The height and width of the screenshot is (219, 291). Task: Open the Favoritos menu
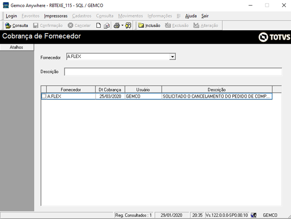pos(31,16)
